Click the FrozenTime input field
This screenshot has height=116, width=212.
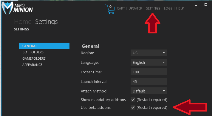point(149,72)
